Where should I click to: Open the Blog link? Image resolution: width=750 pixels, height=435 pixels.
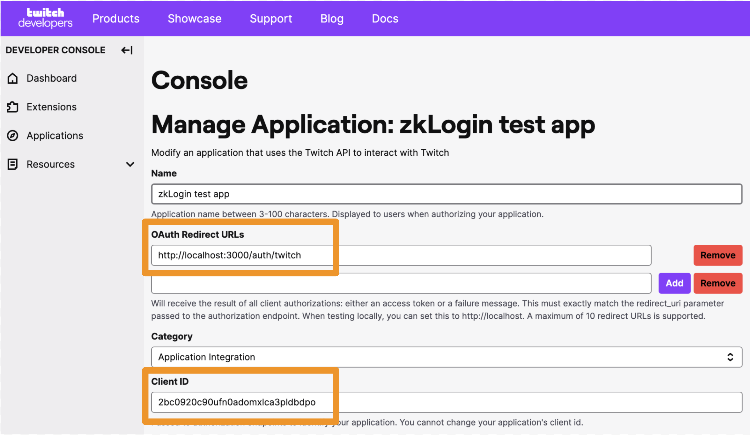coord(332,19)
